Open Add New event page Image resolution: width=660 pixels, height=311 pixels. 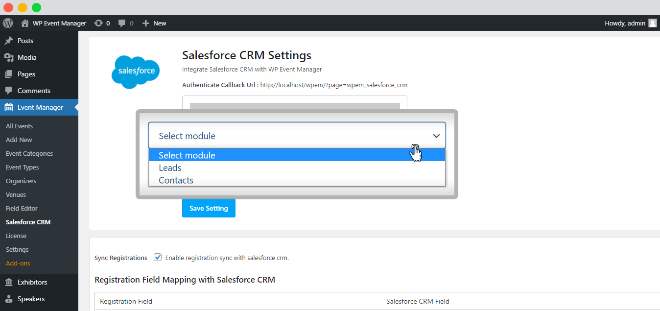coord(19,140)
